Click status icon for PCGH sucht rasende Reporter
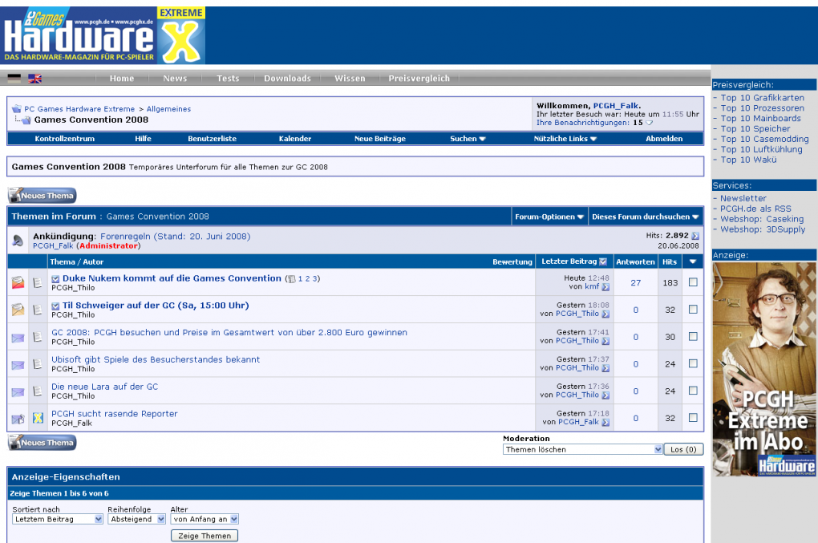Image resolution: width=818 pixels, height=543 pixels. 18,419
